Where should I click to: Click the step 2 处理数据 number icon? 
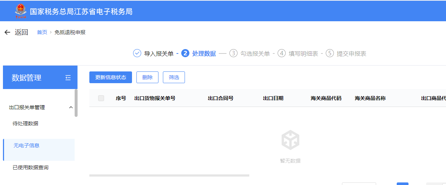[x=185, y=53]
